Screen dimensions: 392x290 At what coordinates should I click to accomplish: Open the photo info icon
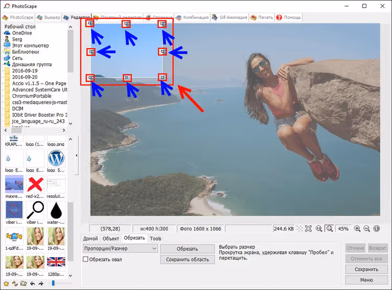coord(376,228)
